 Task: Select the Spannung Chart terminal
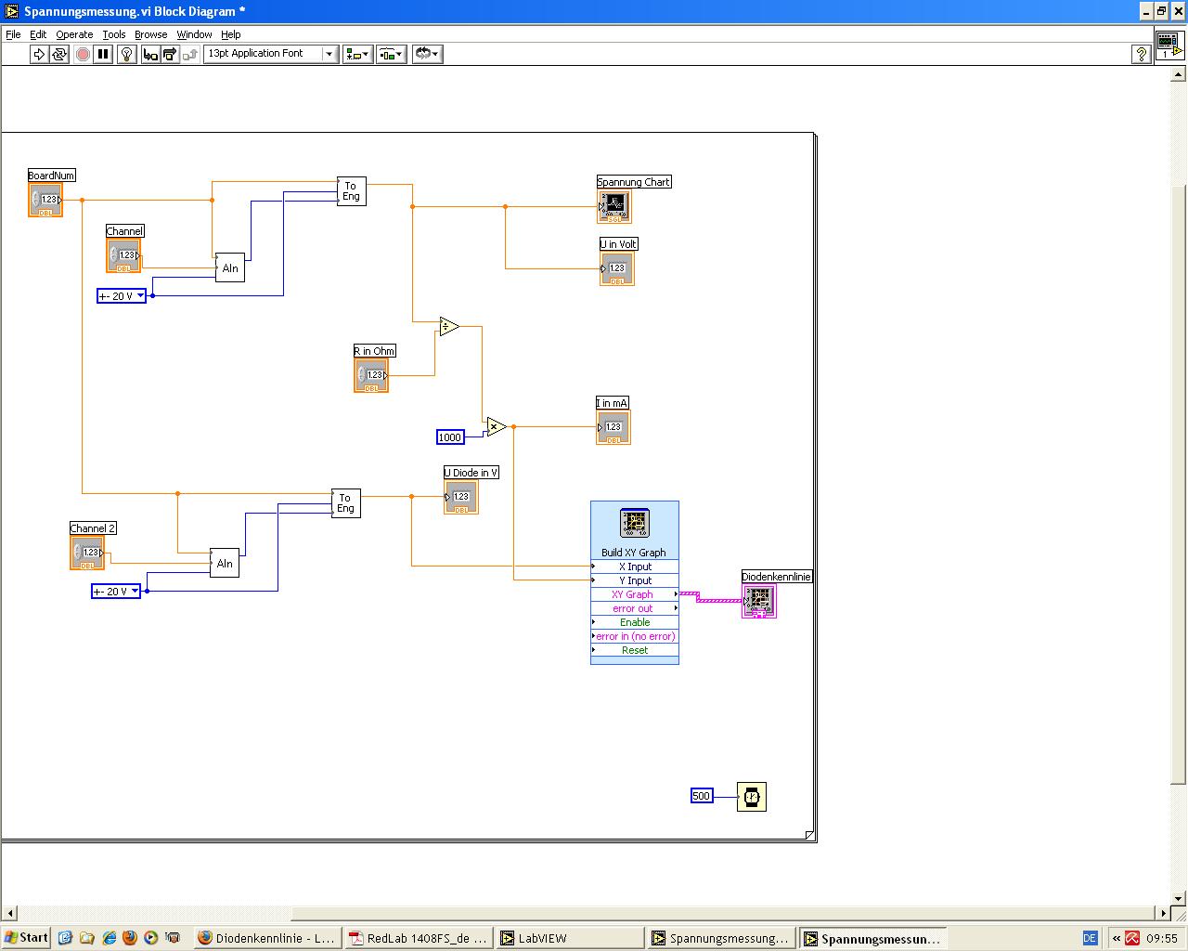pos(614,206)
